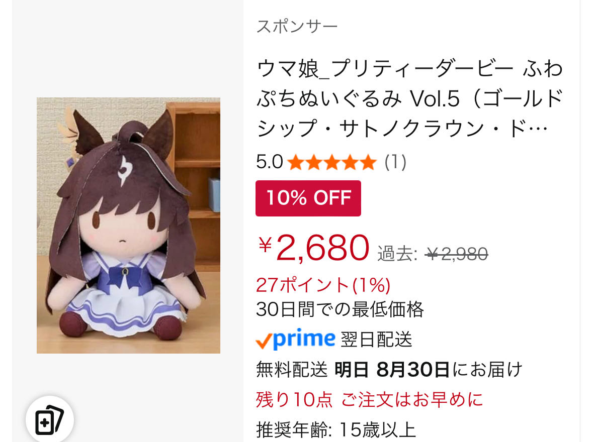
Task: Open the (1) review count
Action: tap(395, 162)
